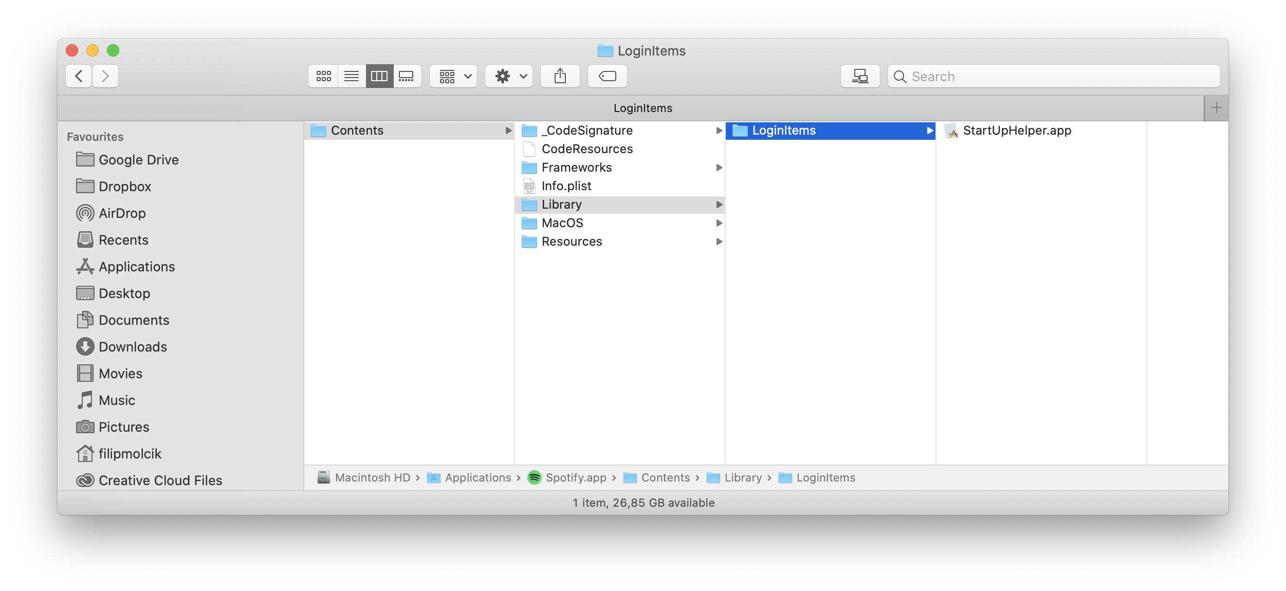This screenshot has height=591, width=1286.
Task: Open the AirDrop sidebar item
Action: coord(122,213)
